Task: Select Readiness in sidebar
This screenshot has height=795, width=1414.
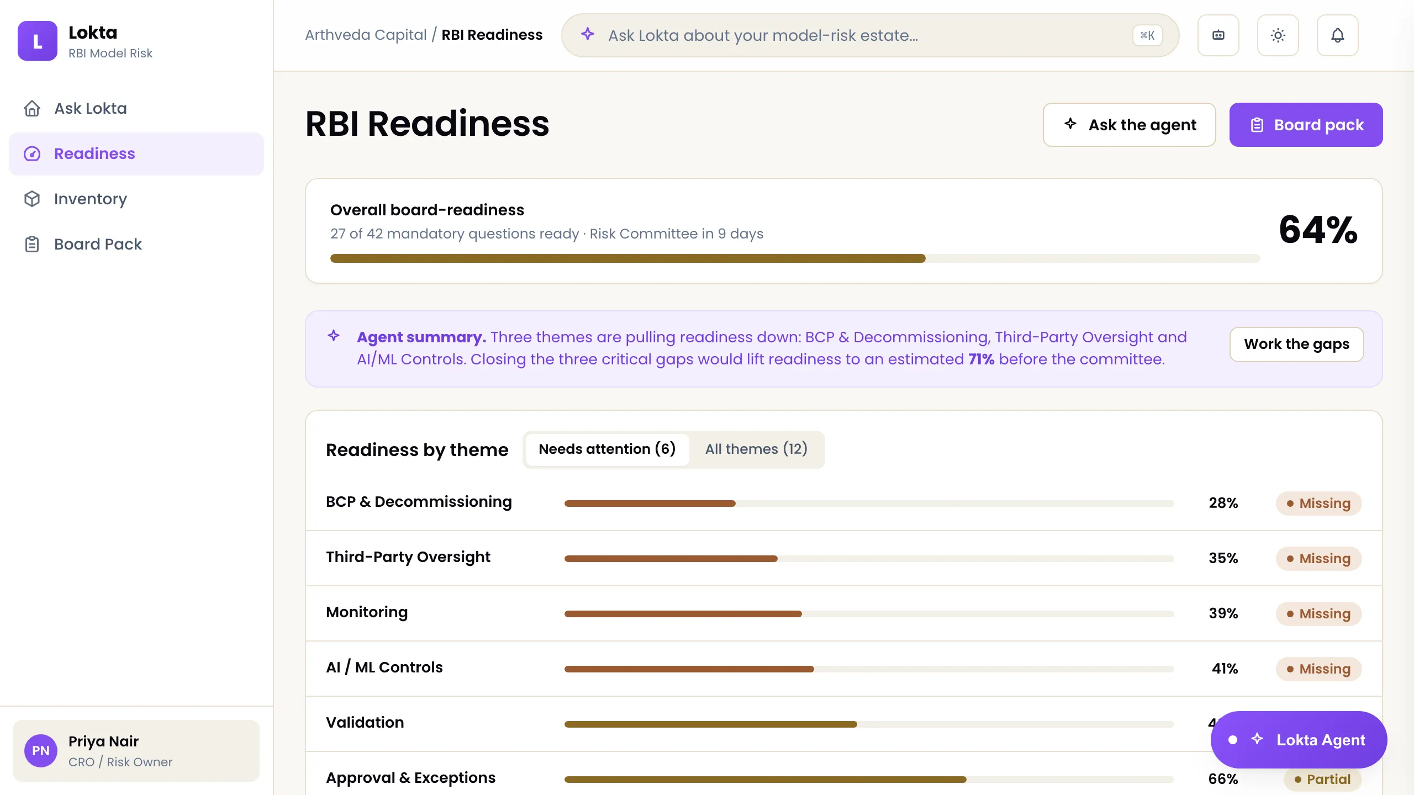Action: 136,153
